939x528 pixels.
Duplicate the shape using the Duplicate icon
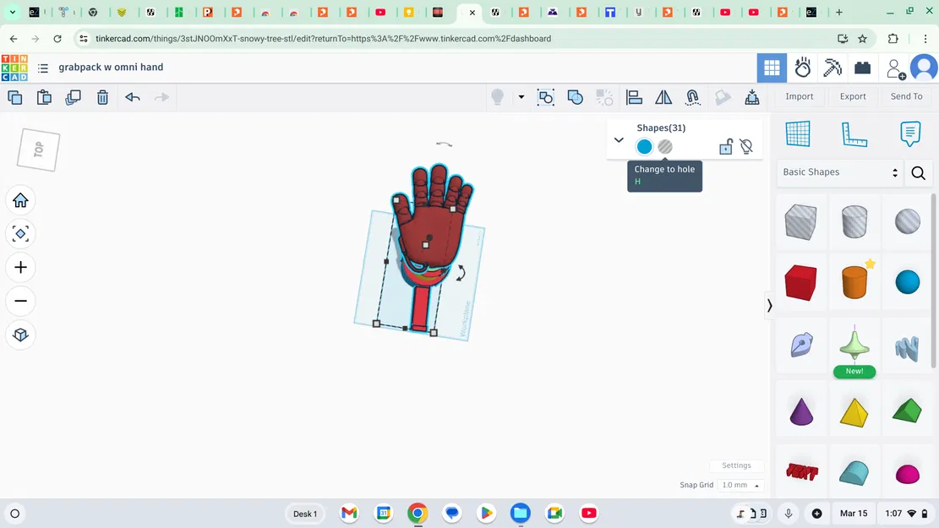pos(73,97)
